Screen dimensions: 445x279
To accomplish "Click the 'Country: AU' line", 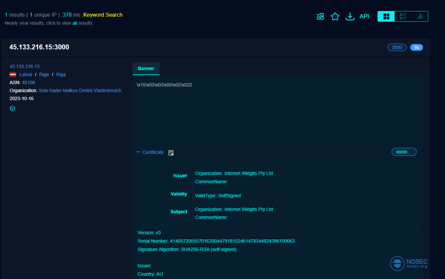I will click(x=150, y=274).
